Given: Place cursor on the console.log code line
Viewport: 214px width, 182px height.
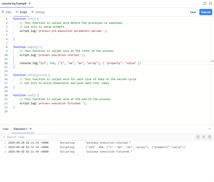Looking at the screenshot, I should click(80, 63).
